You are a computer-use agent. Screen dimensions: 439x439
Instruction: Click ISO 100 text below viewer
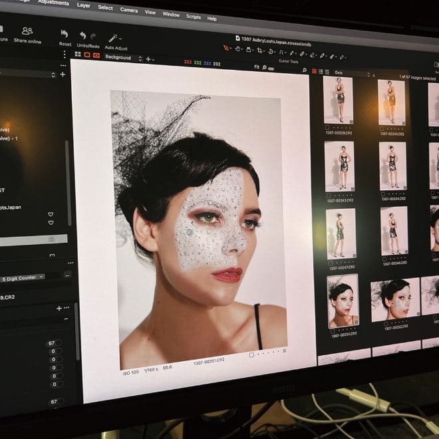pos(130,373)
